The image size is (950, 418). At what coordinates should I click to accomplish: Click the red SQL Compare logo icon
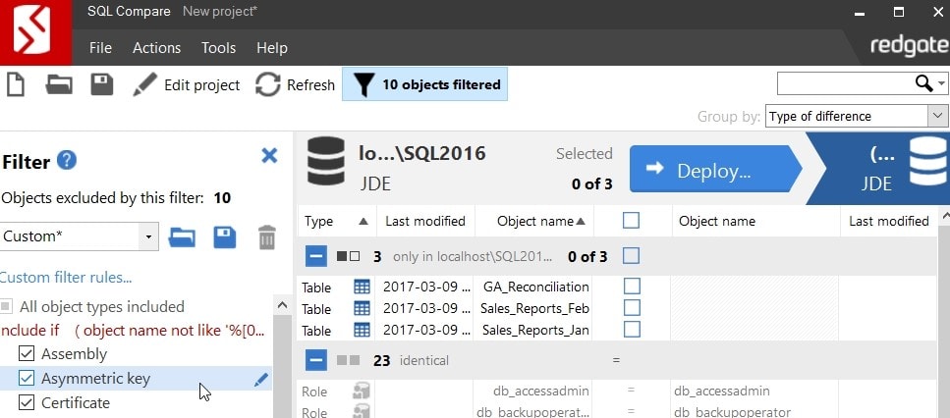[35, 32]
